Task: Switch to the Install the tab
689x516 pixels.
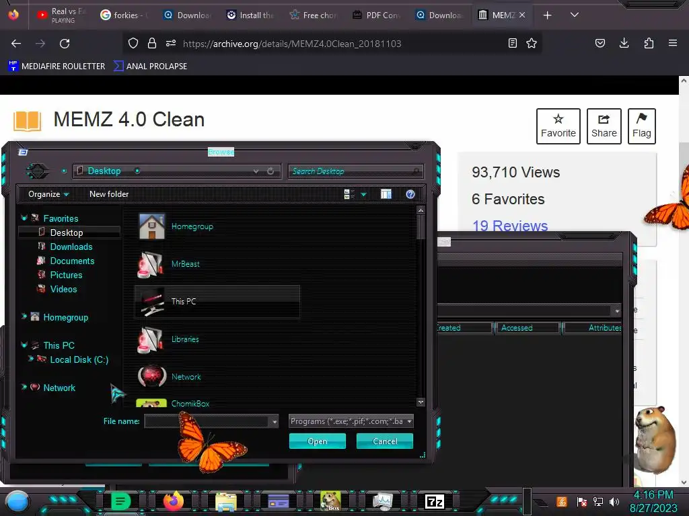Action: [x=250, y=15]
